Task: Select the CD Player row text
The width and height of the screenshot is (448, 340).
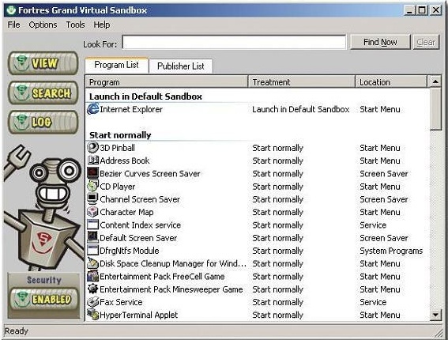Action: point(118,187)
